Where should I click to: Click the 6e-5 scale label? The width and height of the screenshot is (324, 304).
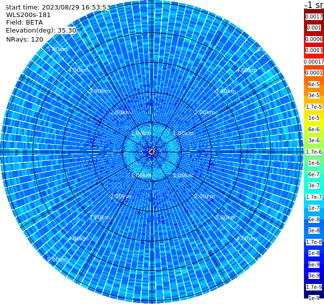tap(314, 84)
